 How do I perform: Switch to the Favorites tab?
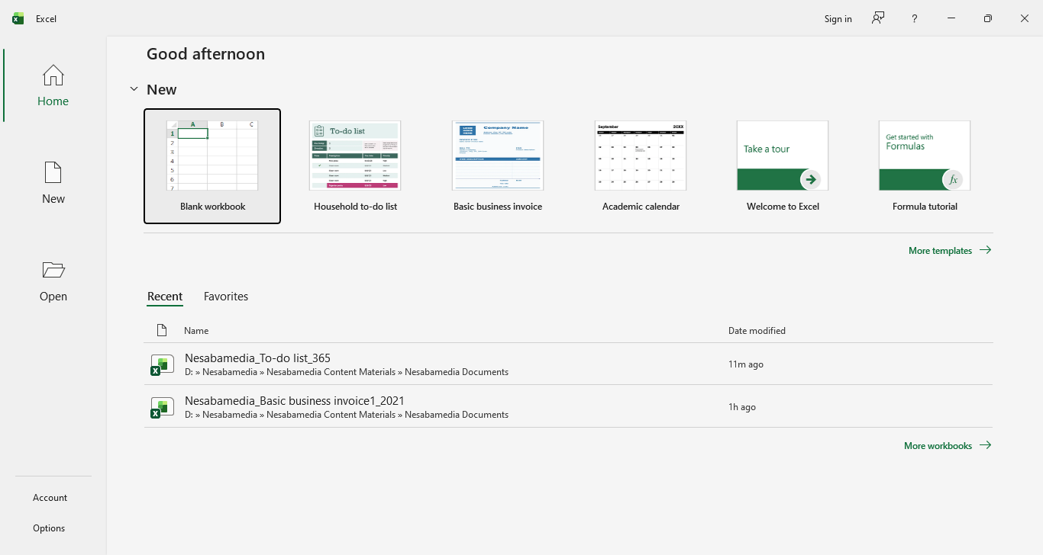tap(225, 297)
